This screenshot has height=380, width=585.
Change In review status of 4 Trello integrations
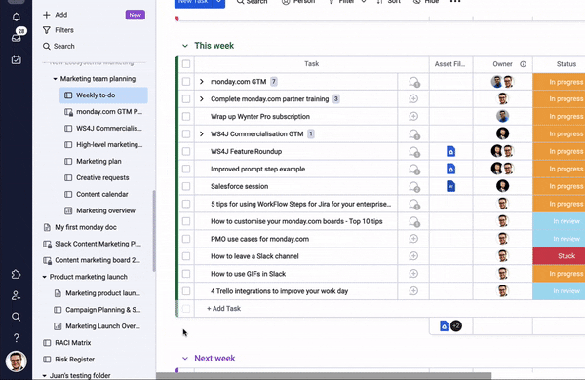[x=559, y=291]
